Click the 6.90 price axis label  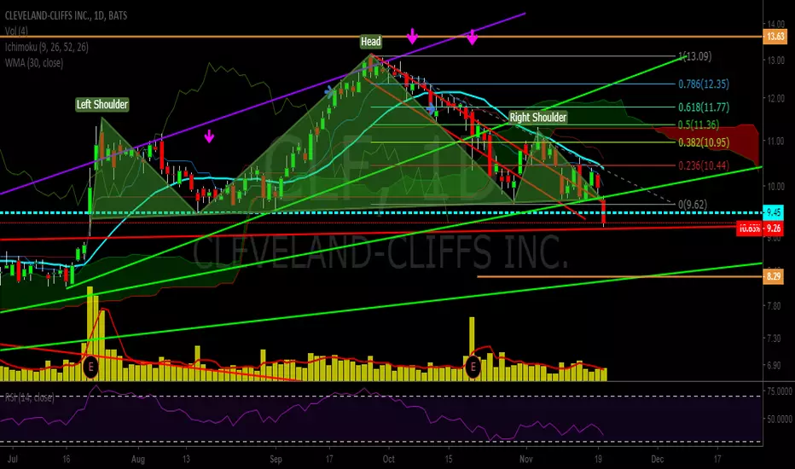(775, 365)
